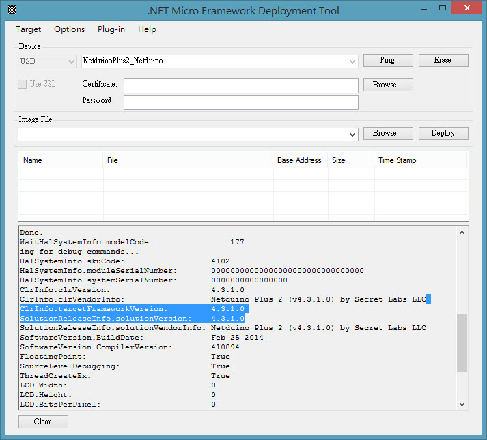The height and width of the screenshot is (440, 487).
Task: Click Browse next to Certificate field
Action: (x=388, y=85)
